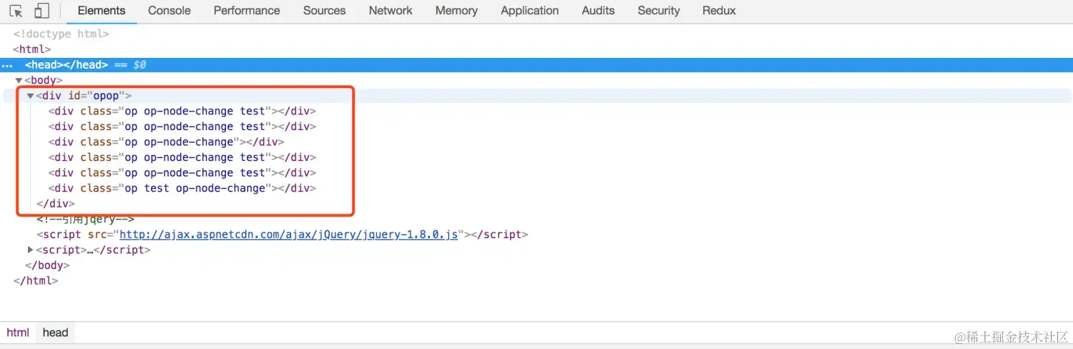Expand the collapsed script element
The height and width of the screenshot is (349, 1073).
30,250
